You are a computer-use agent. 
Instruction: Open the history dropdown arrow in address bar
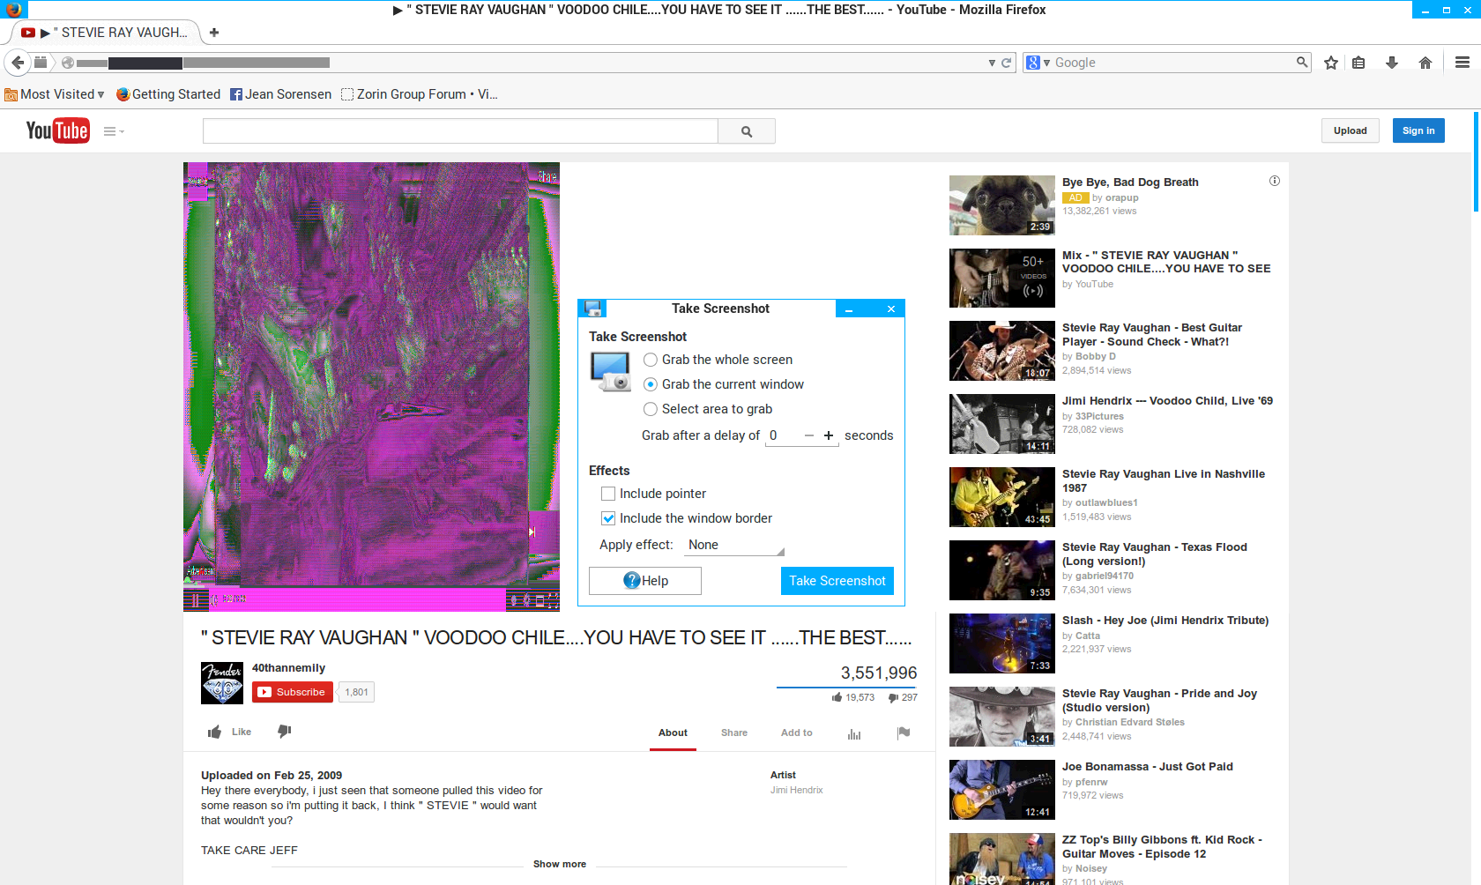click(992, 63)
